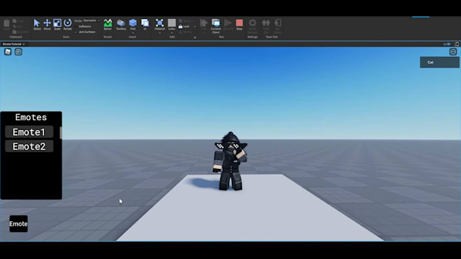The height and width of the screenshot is (259, 461).
Task: Play Emote2 from the Emotes panel
Action: coord(29,146)
